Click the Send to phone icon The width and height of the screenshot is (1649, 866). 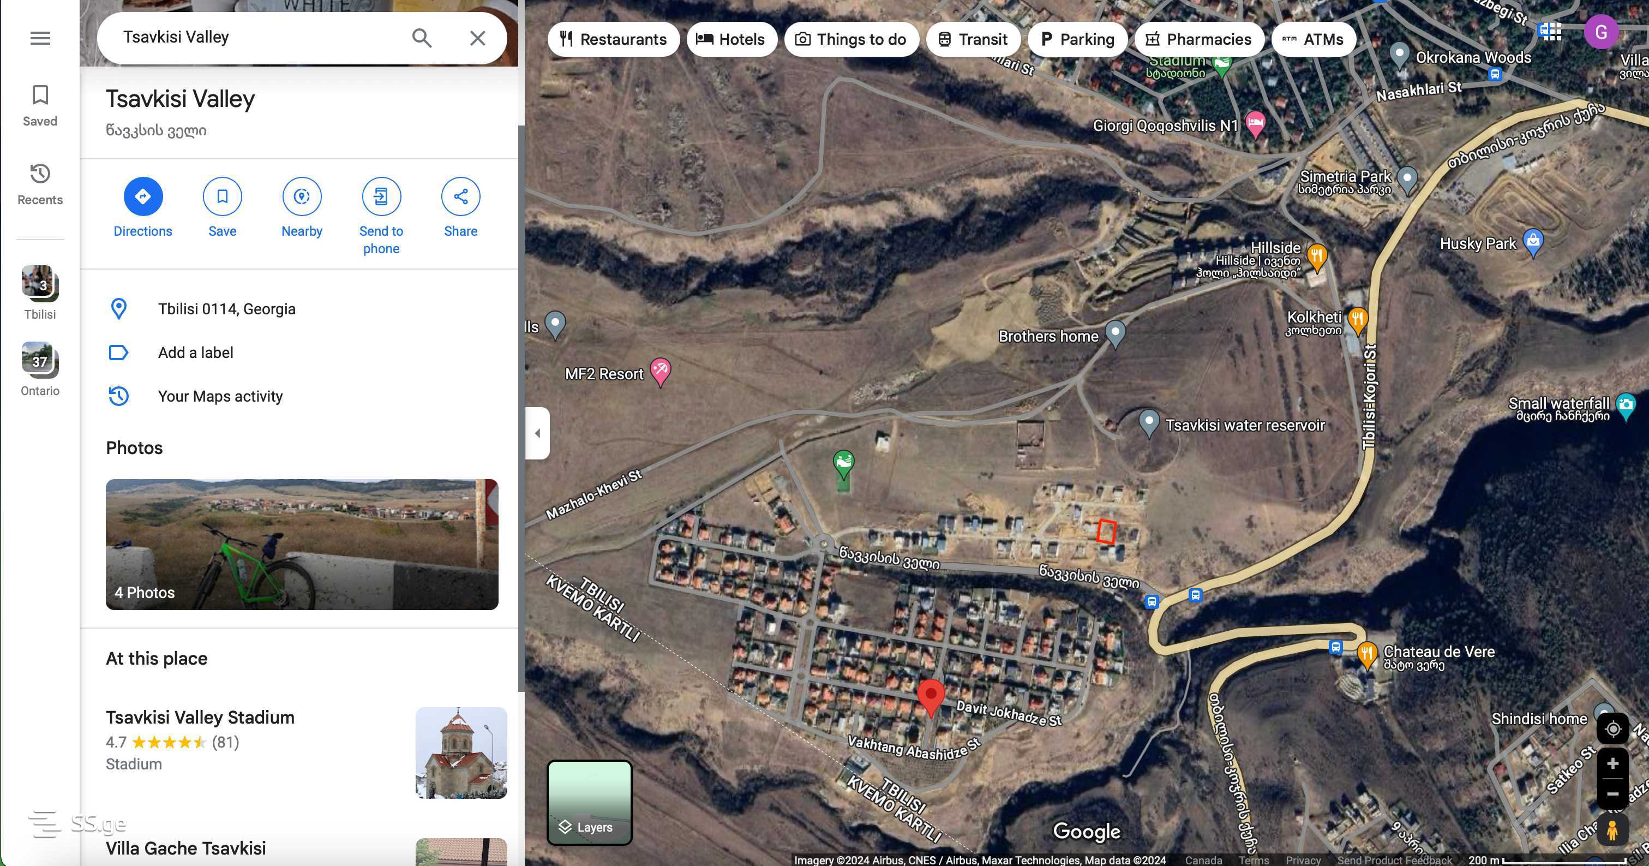381,196
